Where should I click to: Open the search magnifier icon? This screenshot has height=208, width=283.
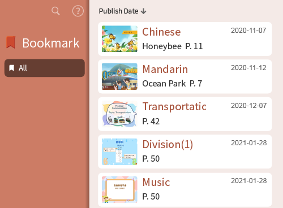55,11
